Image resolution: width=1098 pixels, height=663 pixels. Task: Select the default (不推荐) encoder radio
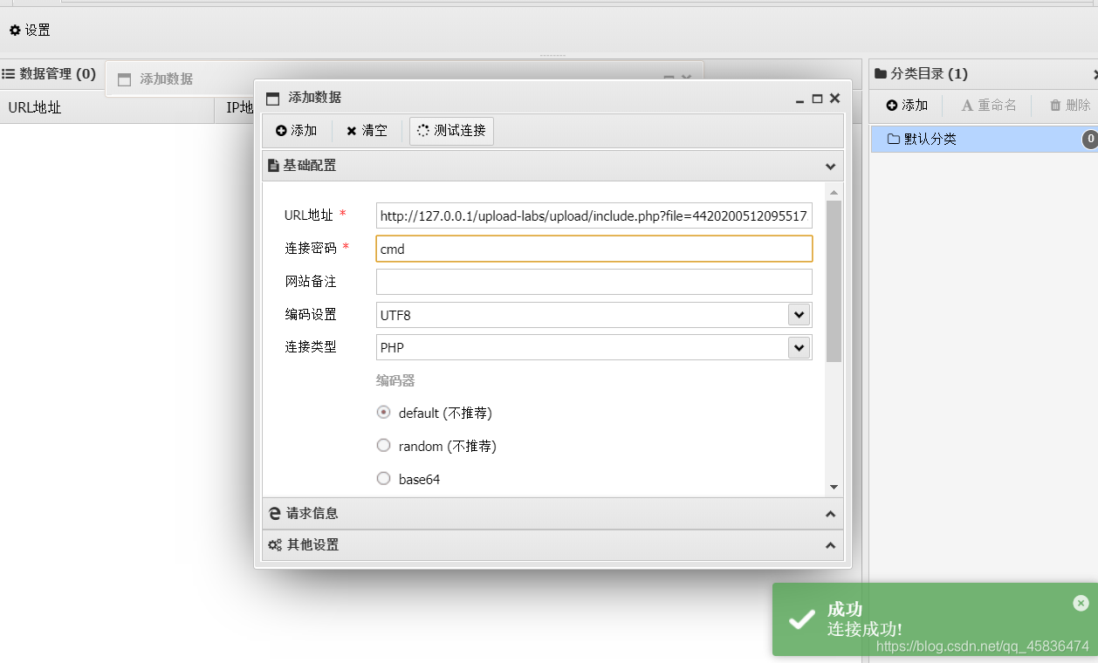[383, 413]
